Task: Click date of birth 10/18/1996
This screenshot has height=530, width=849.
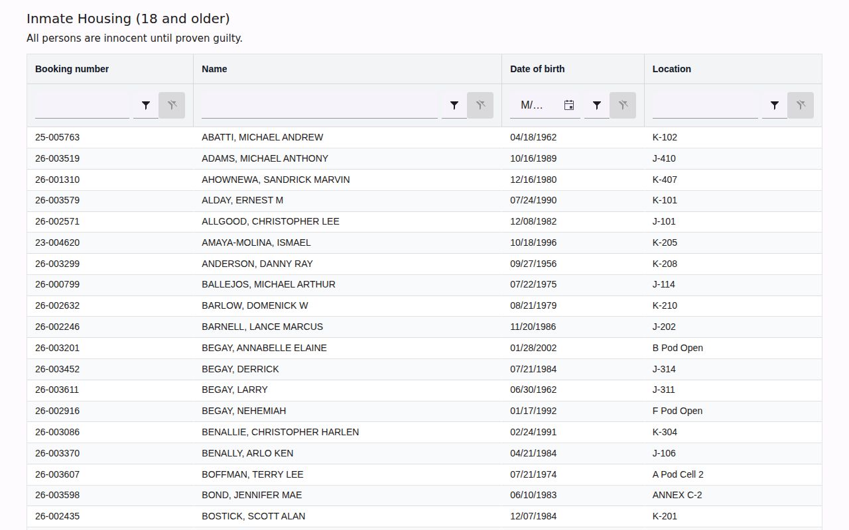Action: pos(533,242)
